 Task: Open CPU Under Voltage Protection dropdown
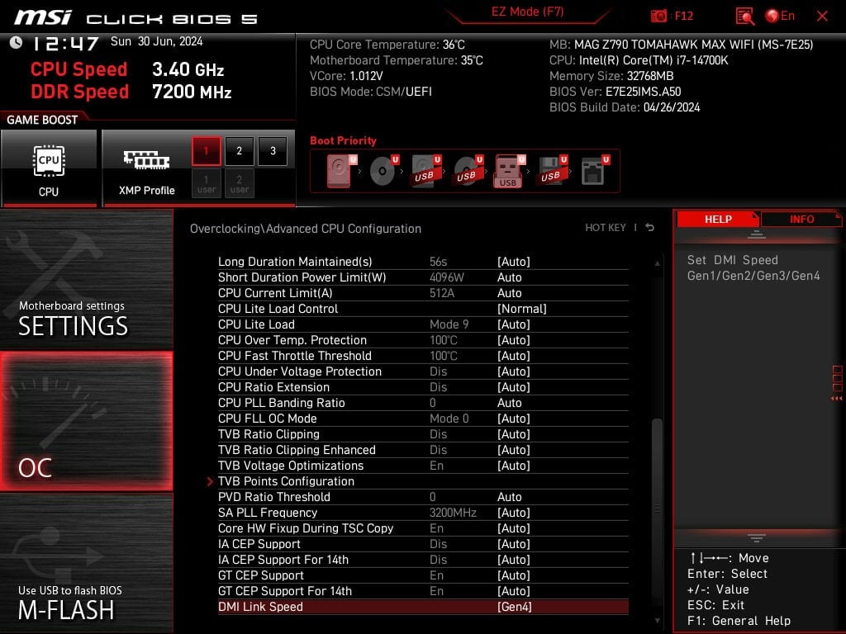pos(514,371)
